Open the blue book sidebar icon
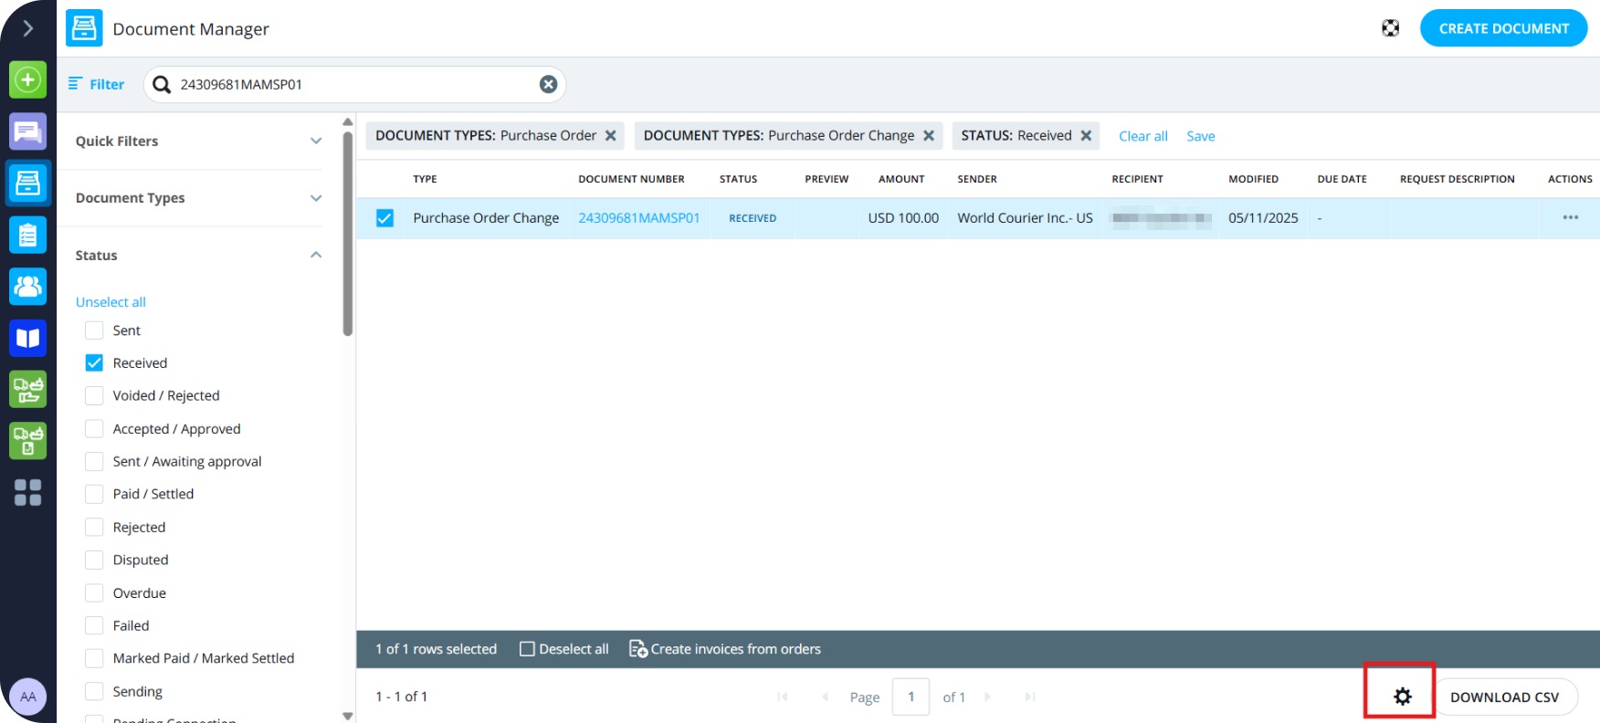This screenshot has height=723, width=1600. [27, 338]
